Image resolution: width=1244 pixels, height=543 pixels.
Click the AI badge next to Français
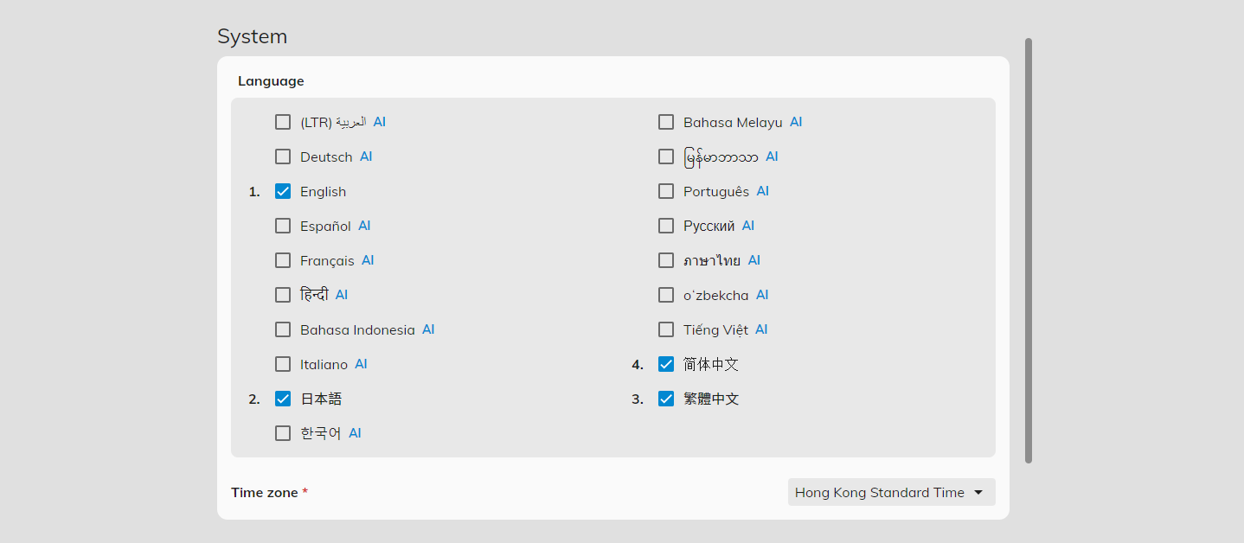(368, 260)
